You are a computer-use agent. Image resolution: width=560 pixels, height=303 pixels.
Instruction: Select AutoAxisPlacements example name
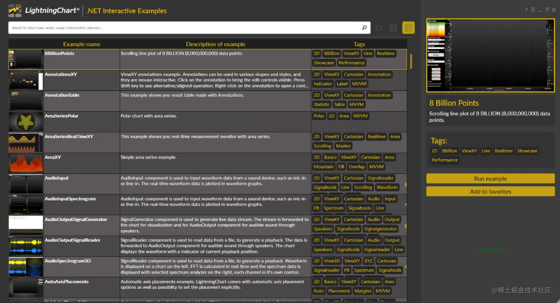point(67,282)
